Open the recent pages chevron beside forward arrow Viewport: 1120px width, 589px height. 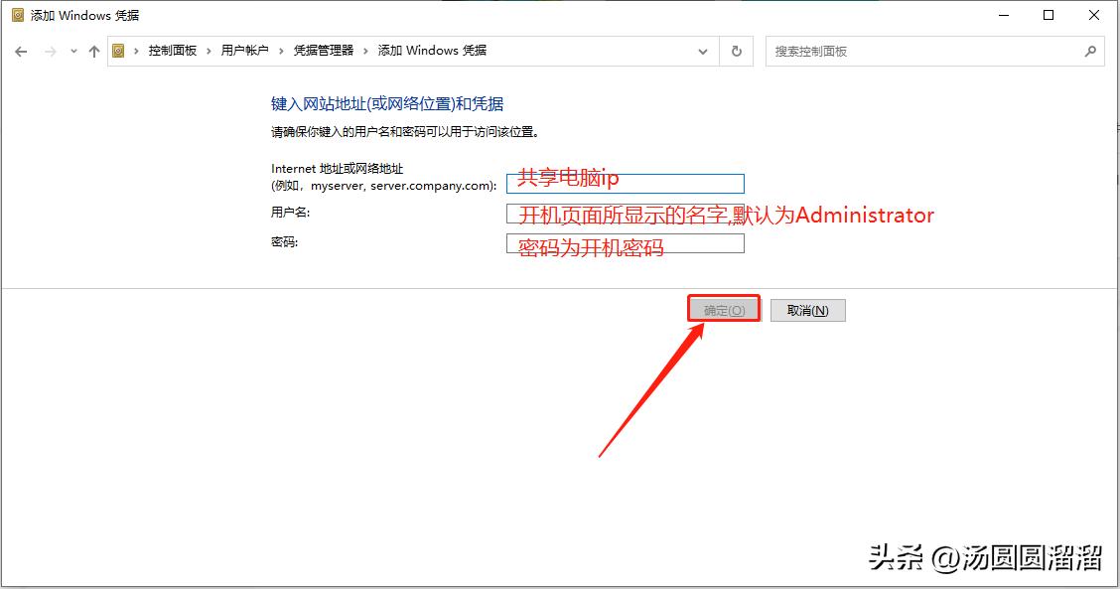[x=71, y=51]
